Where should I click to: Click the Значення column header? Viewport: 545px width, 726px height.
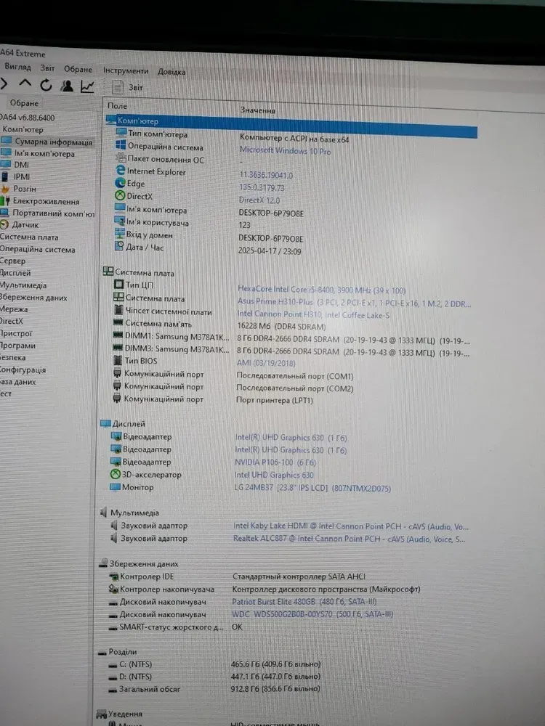pyautogui.click(x=257, y=110)
